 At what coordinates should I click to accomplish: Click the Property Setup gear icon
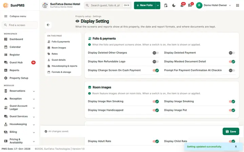pos(6,78)
